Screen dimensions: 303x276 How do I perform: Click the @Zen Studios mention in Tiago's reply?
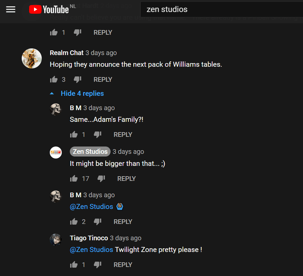92,249
